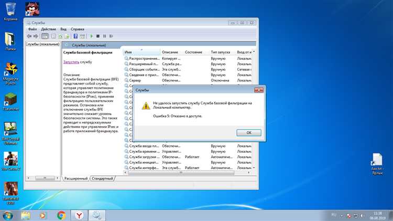
Task: Select the Служба интерфе... service row
Action: tap(188, 168)
